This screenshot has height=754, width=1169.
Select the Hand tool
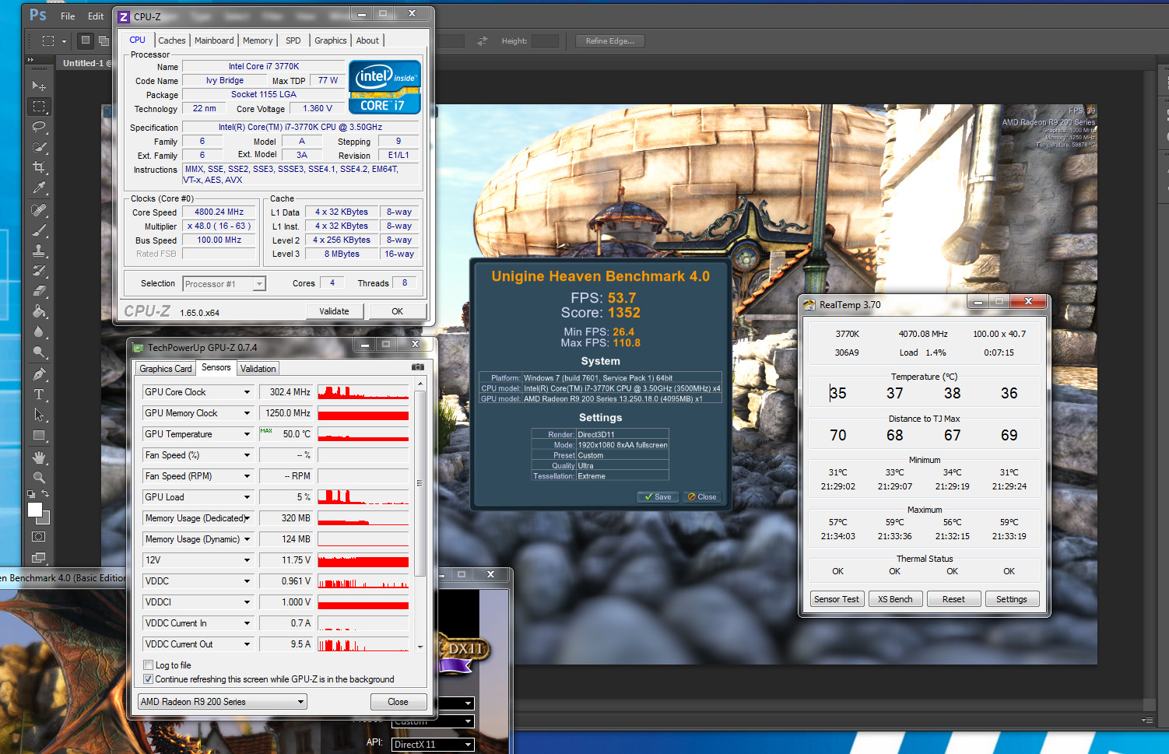39,458
